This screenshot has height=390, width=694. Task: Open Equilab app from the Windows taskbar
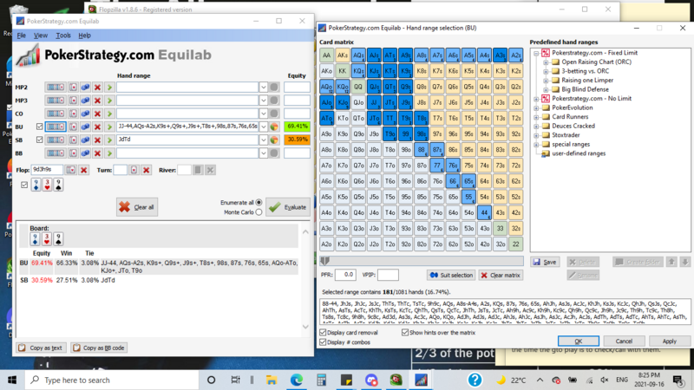421,380
